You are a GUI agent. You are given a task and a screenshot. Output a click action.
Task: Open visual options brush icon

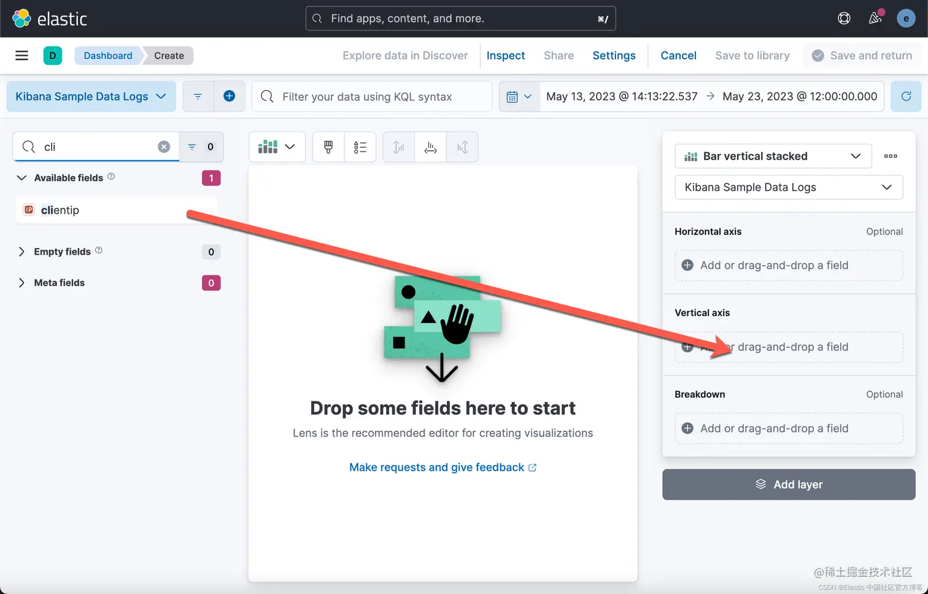tap(328, 147)
